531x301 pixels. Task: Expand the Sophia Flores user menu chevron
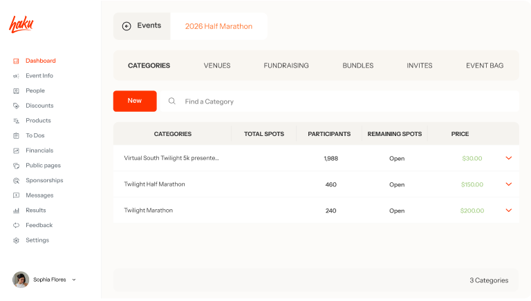click(74, 280)
